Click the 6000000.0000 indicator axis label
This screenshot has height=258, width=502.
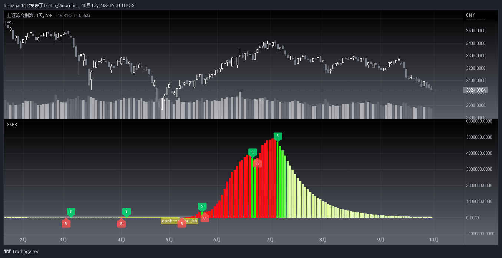coord(479,121)
